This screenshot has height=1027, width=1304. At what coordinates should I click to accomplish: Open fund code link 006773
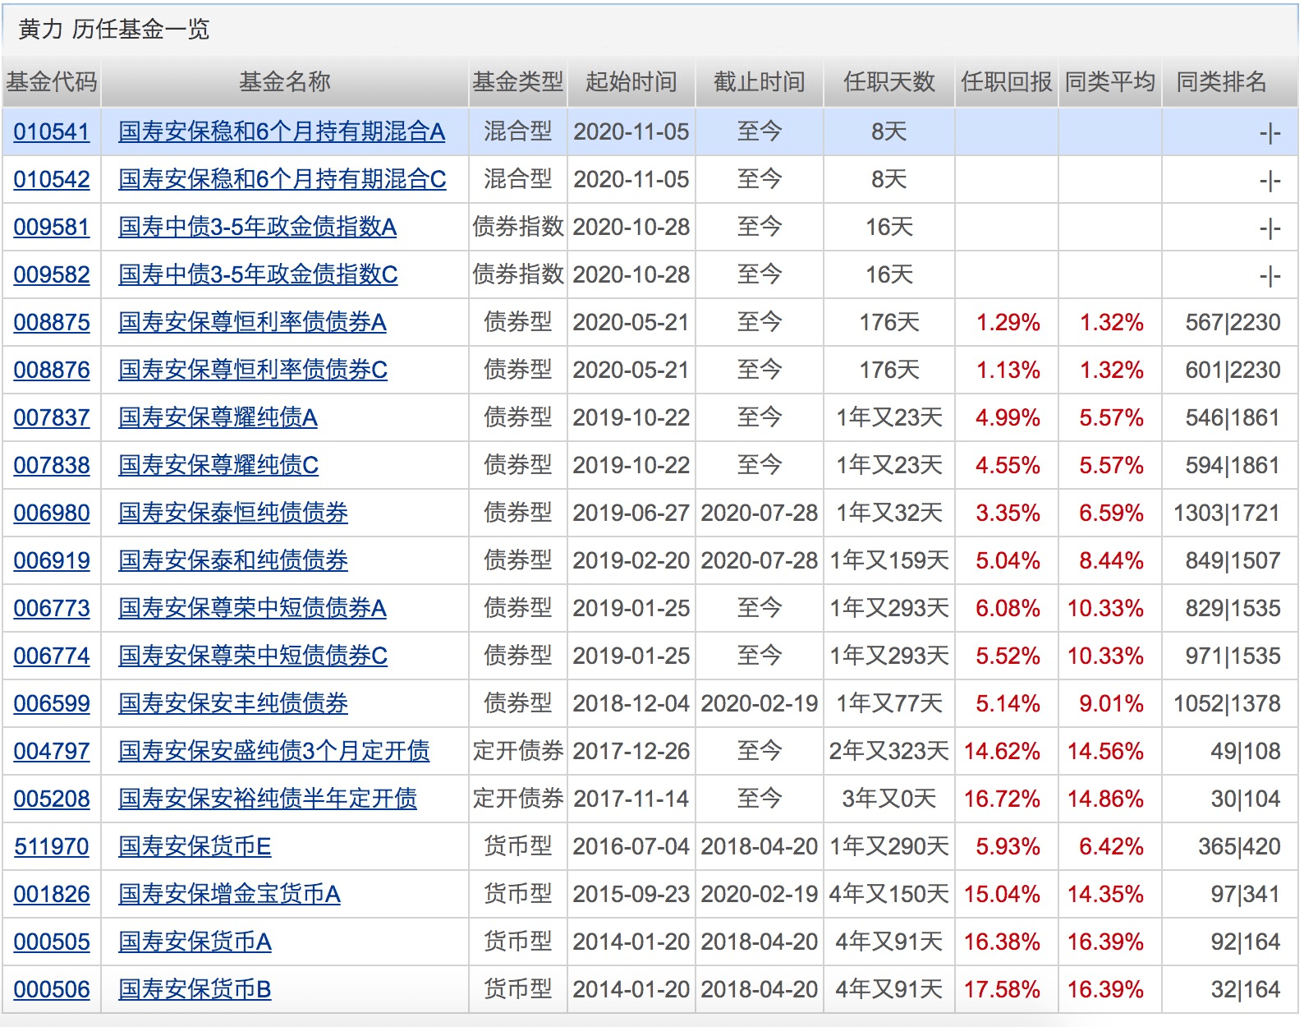[x=51, y=608]
